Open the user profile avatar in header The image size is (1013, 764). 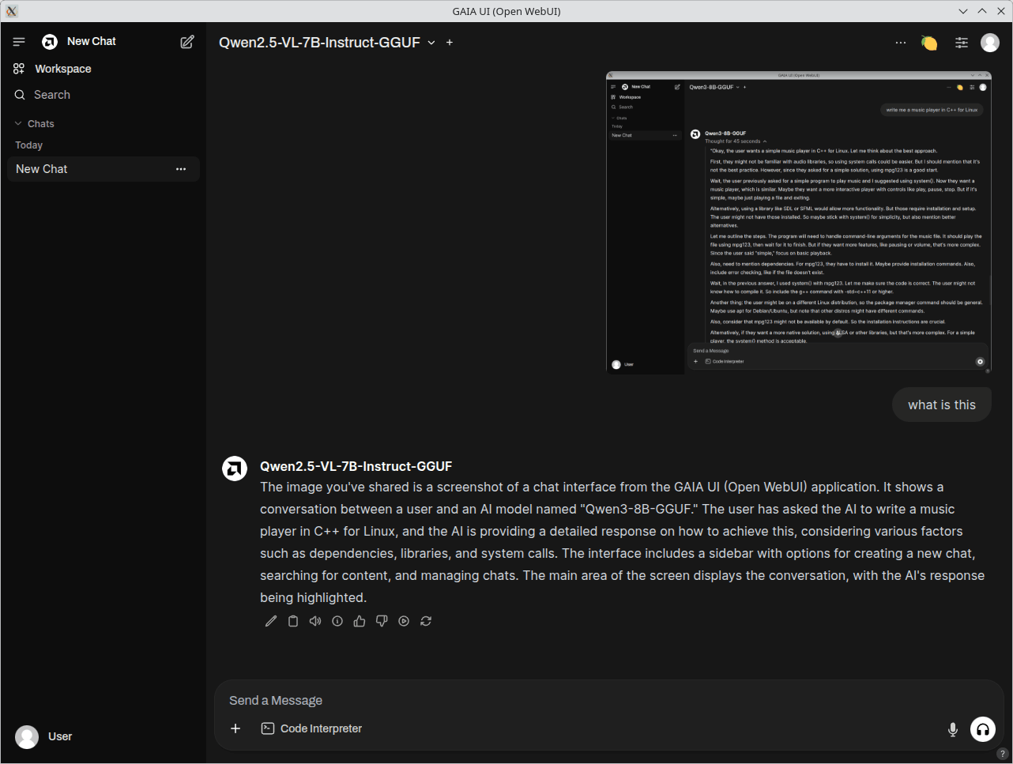pyautogui.click(x=990, y=43)
